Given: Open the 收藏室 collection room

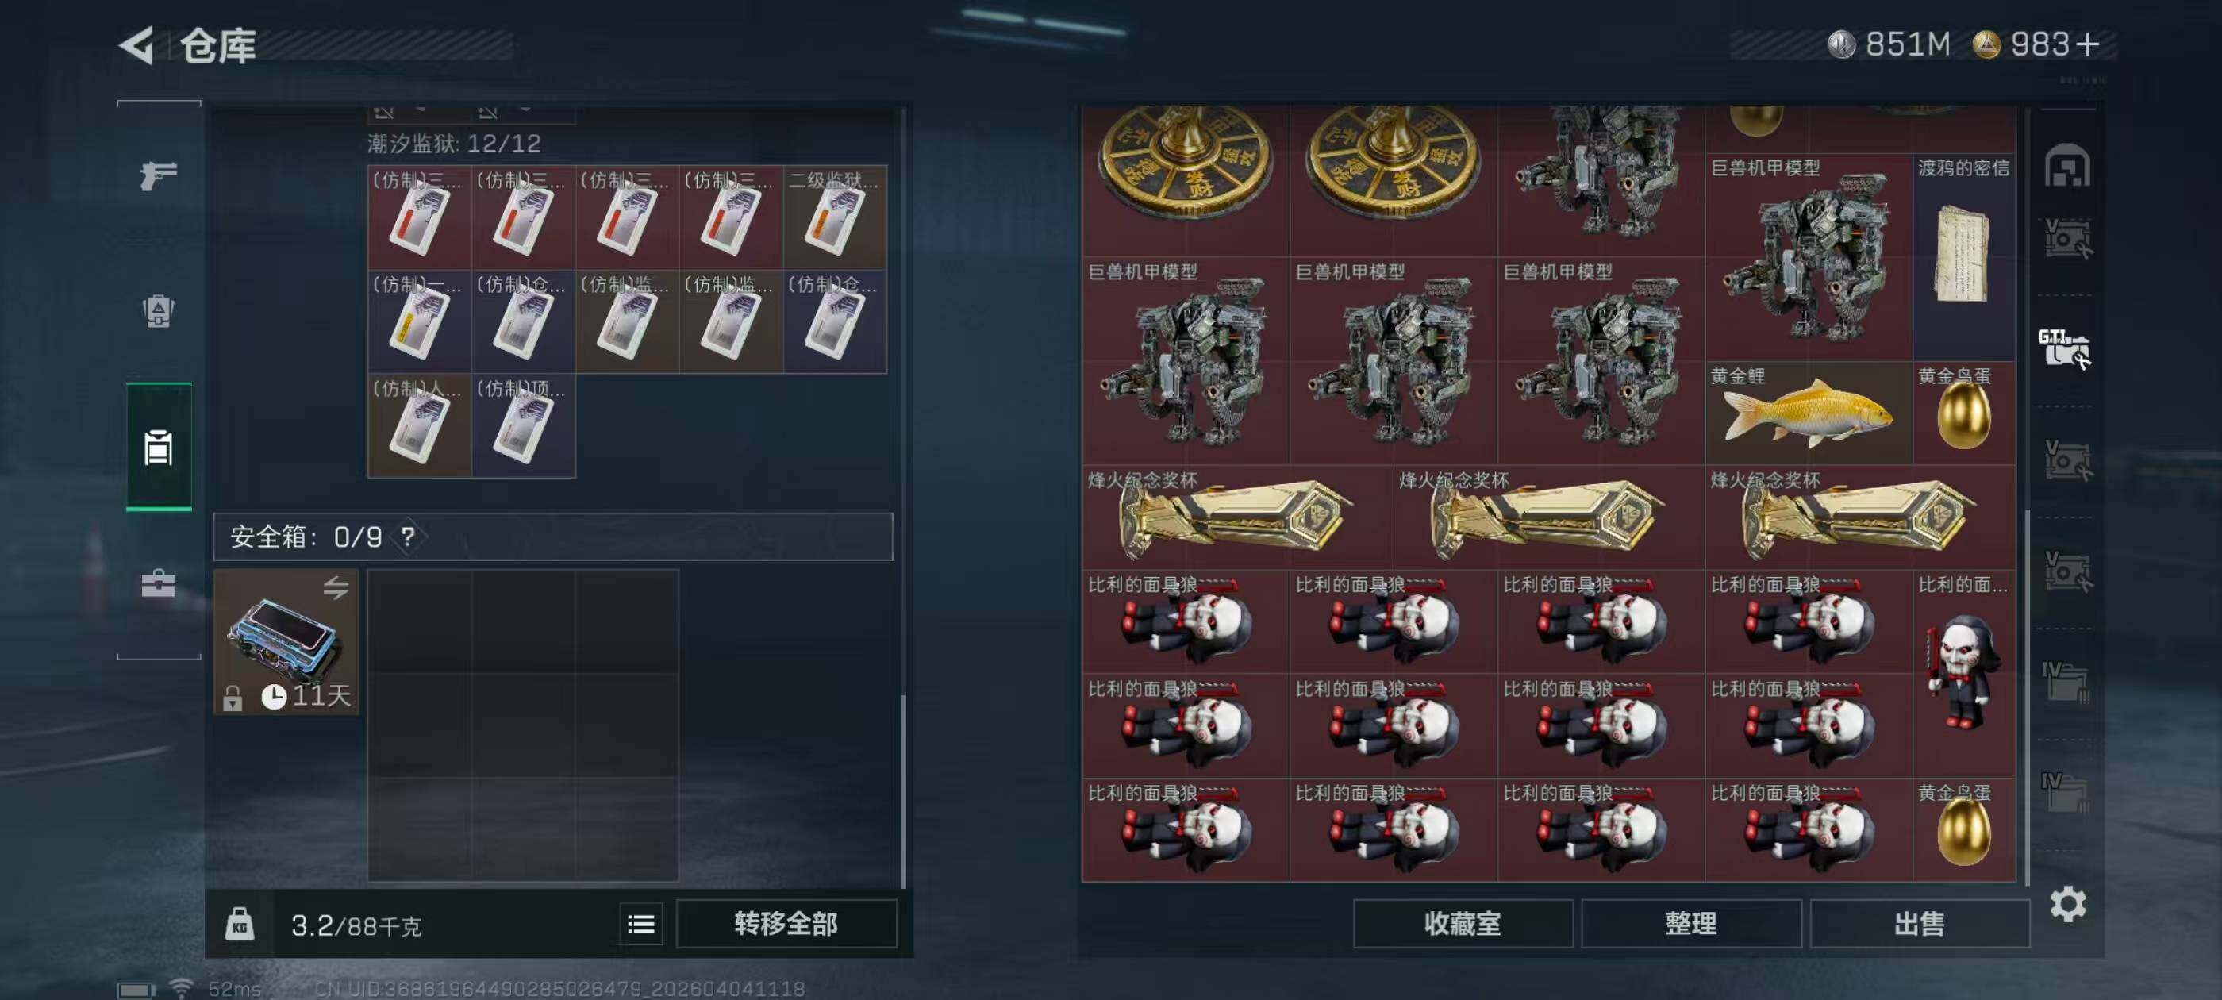Looking at the screenshot, I should coord(1463,923).
